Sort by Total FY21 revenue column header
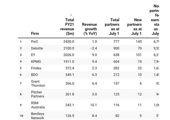The height and width of the screenshot is (120, 170). [x=67, y=27]
